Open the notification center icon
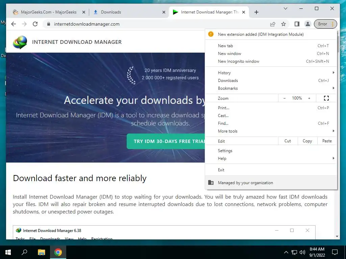 [335, 252]
